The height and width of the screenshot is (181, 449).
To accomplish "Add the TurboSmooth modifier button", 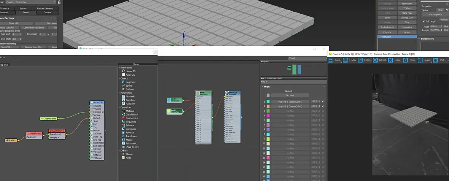I will pos(387,27).
